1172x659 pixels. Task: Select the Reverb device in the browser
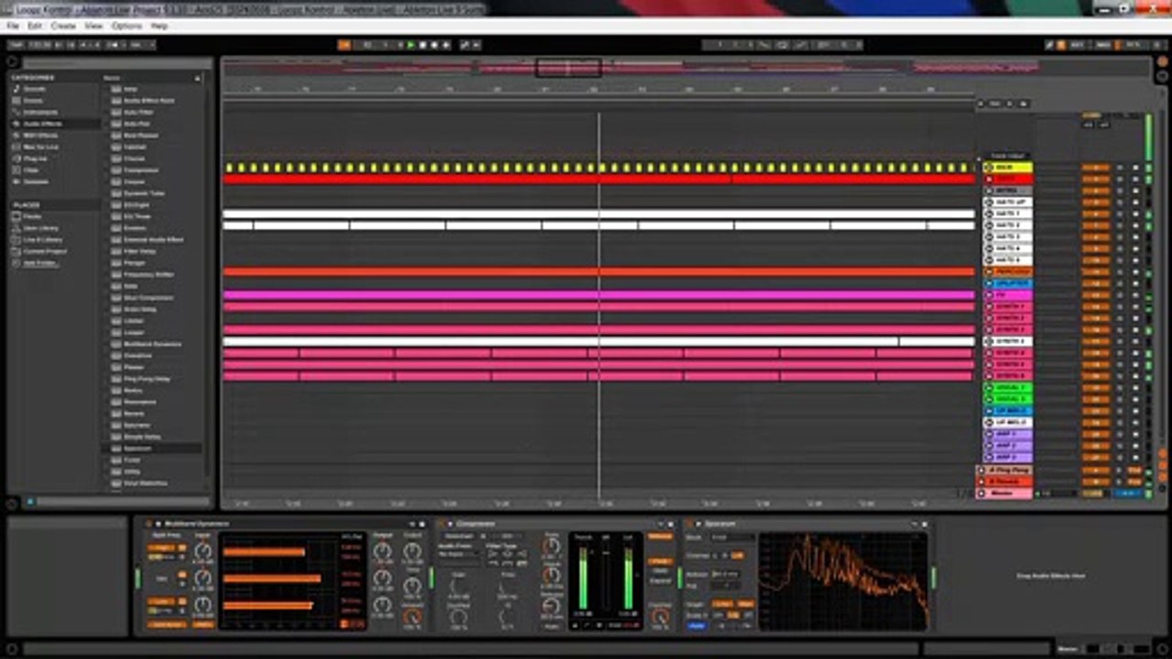tap(134, 414)
